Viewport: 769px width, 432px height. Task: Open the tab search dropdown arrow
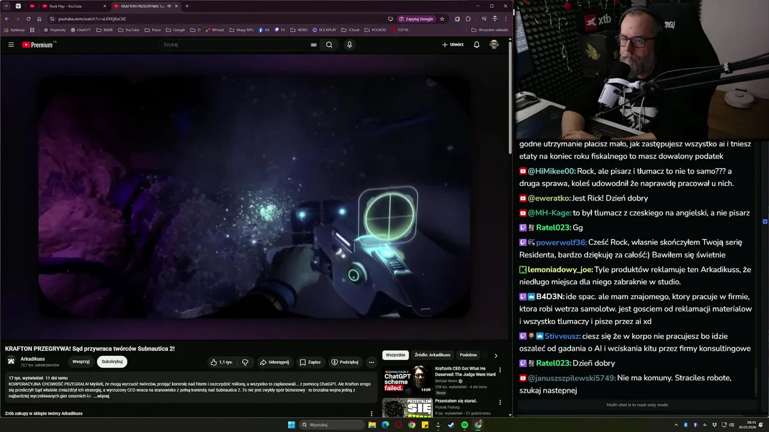[5, 6]
